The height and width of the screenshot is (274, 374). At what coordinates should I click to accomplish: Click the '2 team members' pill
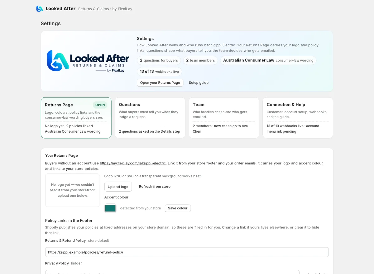200,60
